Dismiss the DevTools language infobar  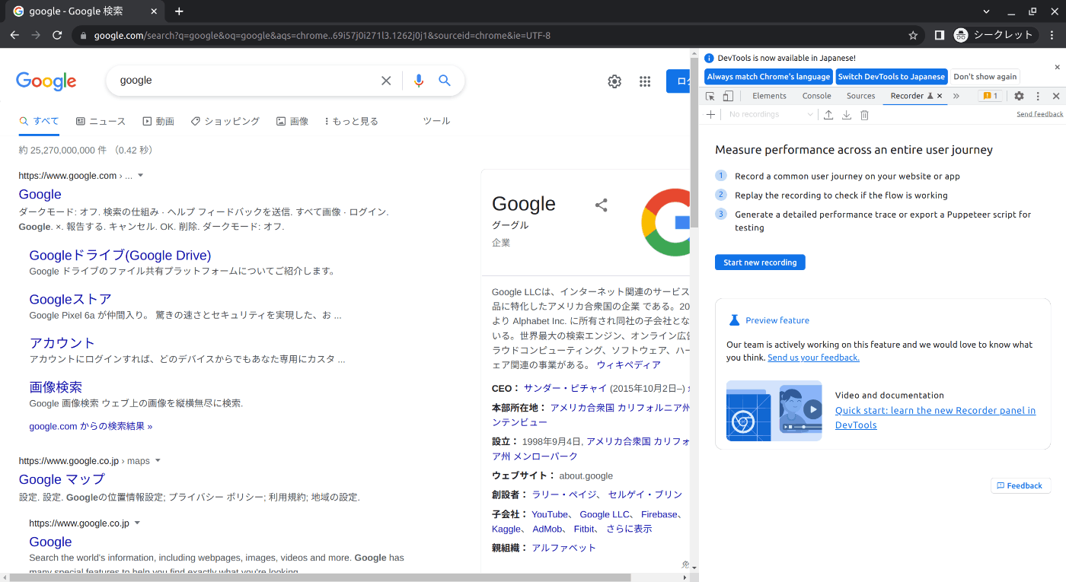tap(1057, 67)
